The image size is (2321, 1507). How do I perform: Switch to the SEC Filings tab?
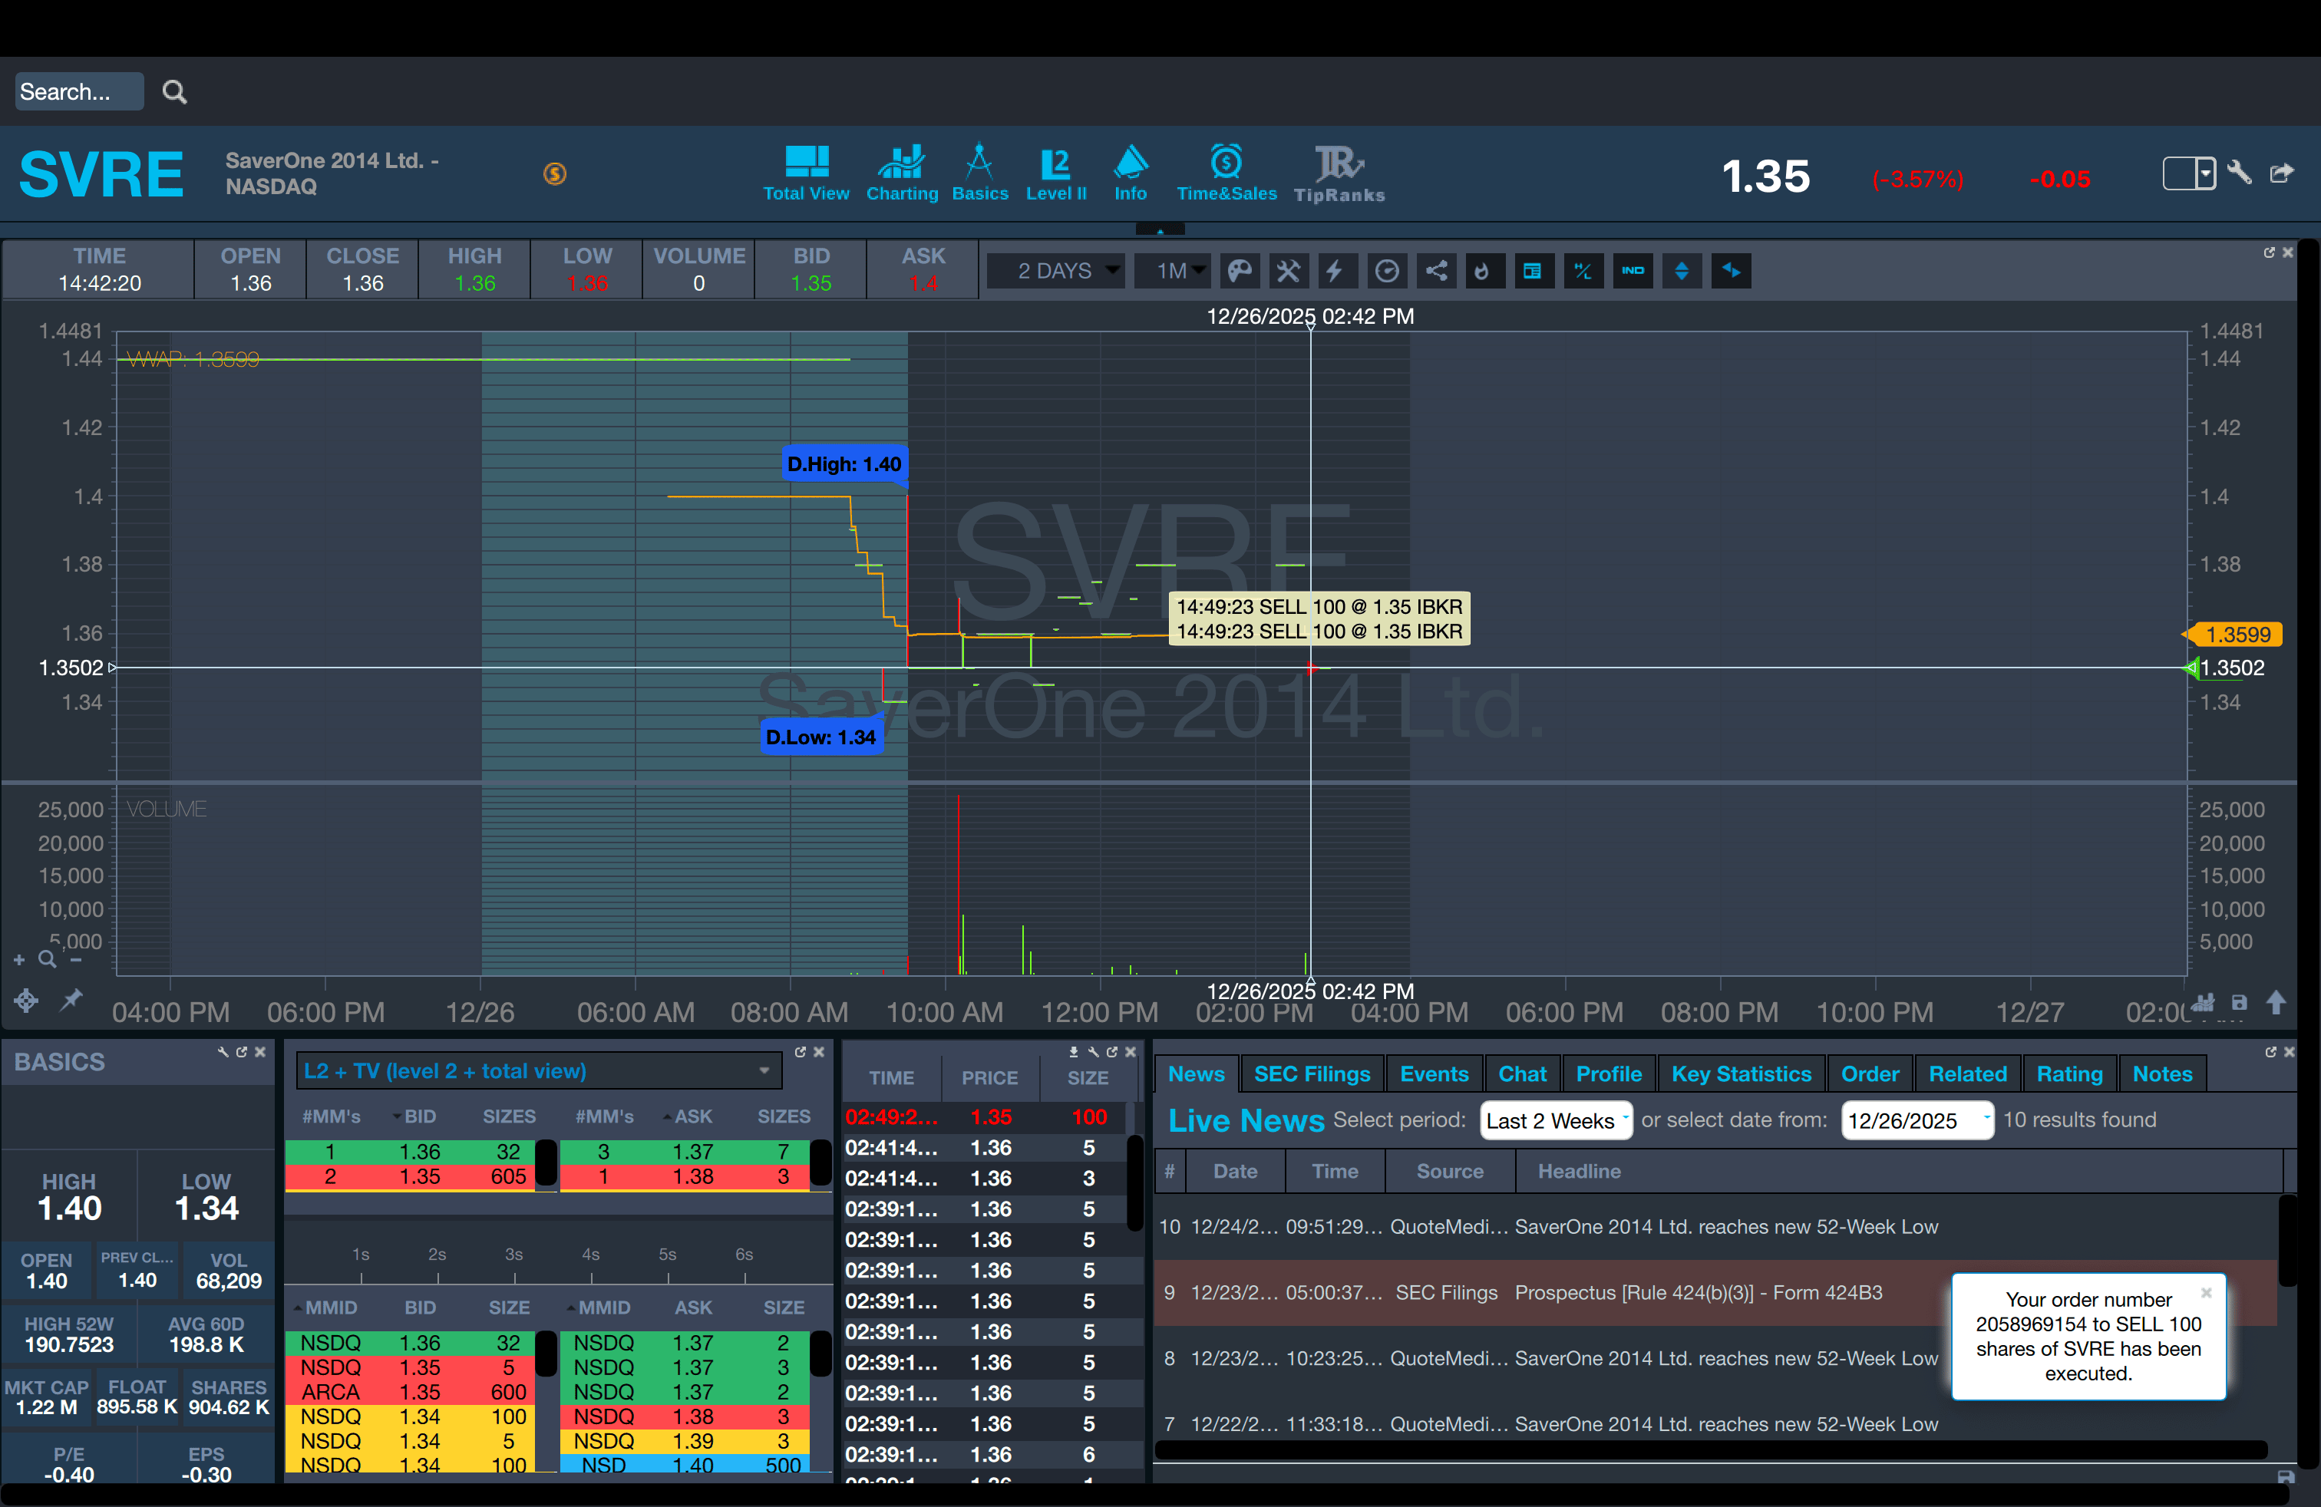[x=1311, y=1074]
